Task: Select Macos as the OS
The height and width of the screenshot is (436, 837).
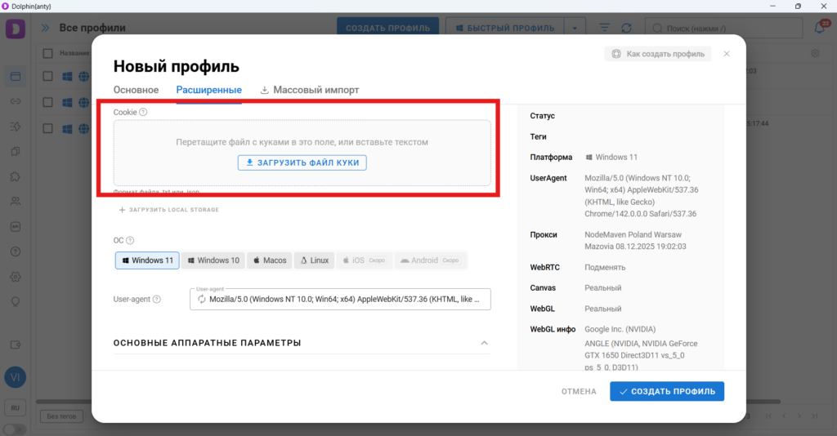Action: click(x=269, y=260)
